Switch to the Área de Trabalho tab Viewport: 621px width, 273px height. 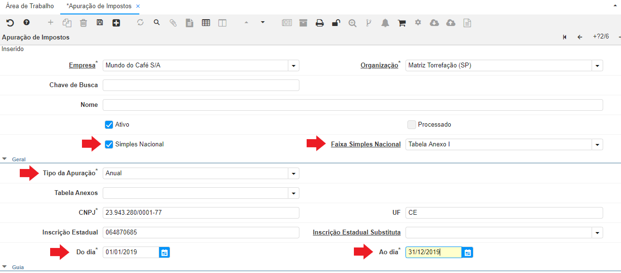click(30, 6)
